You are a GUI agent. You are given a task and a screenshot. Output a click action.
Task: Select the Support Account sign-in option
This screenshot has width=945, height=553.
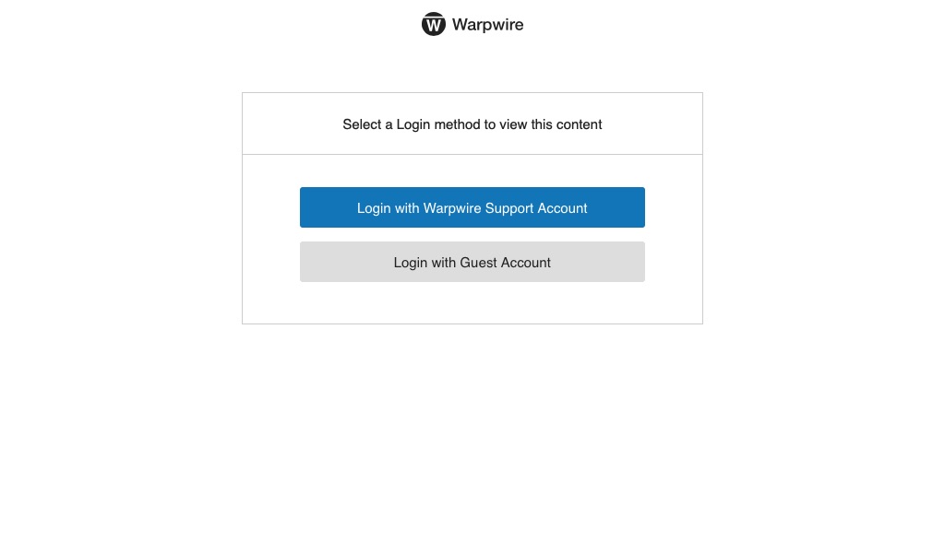472,207
